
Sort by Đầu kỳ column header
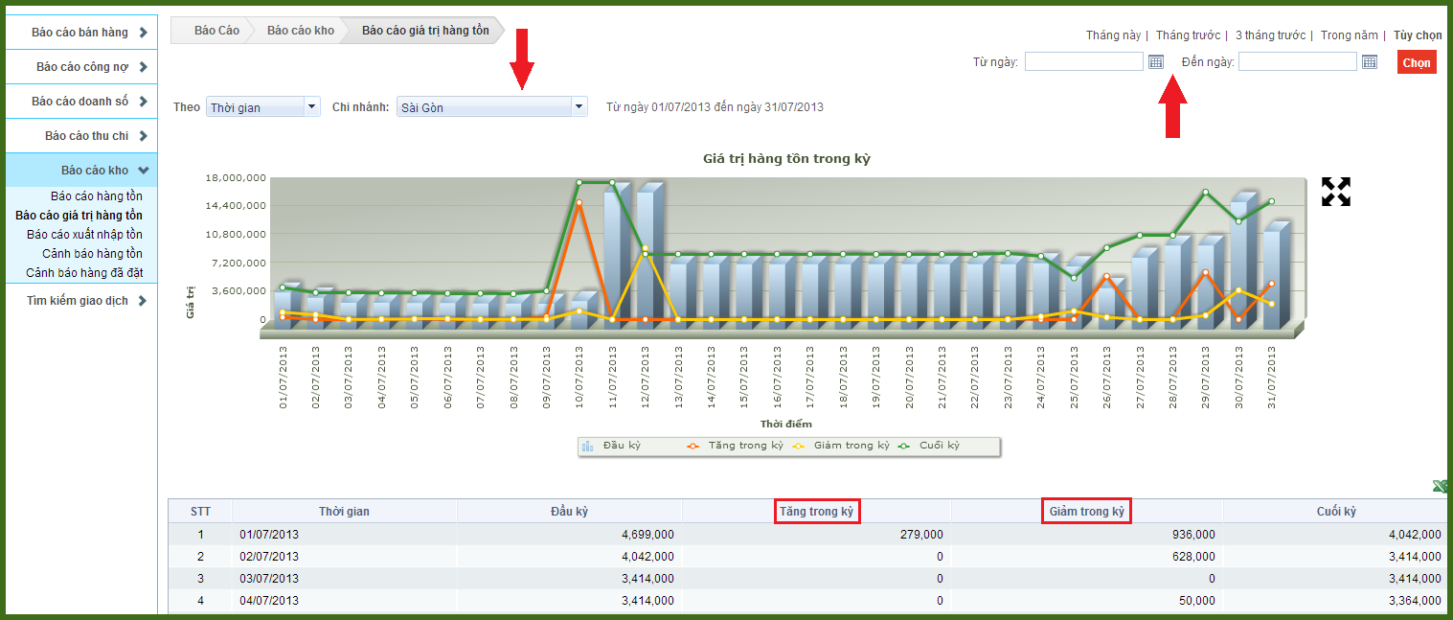[569, 511]
